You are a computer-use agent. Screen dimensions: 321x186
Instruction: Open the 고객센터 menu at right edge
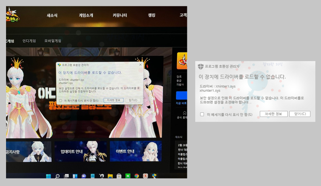pos(183,15)
